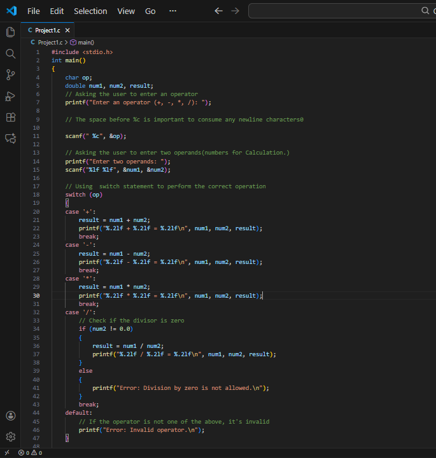This screenshot has height=458, width=436.
Task: Click the 'Enter two operands' printf line
Action: point(118,162)
